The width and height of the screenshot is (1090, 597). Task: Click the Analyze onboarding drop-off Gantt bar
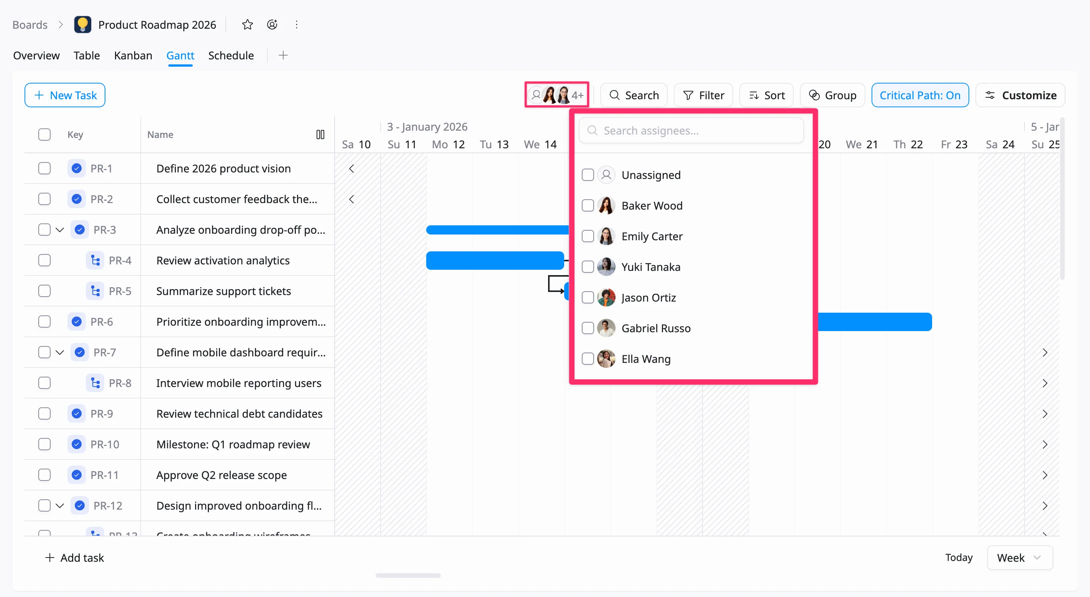(x=497, y=230)
